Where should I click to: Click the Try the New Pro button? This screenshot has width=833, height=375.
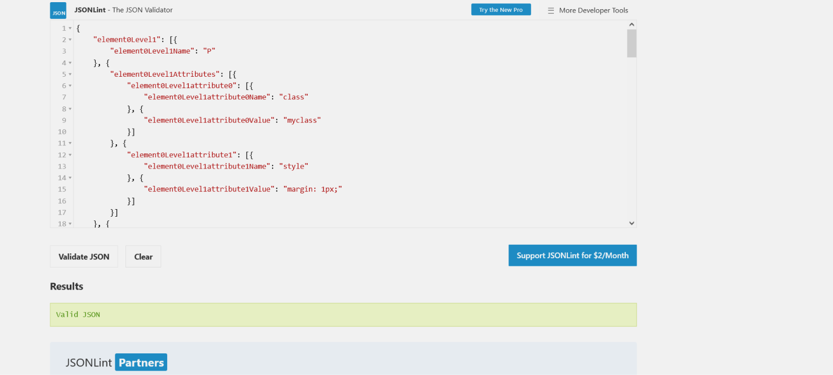[x=500, y=10]
